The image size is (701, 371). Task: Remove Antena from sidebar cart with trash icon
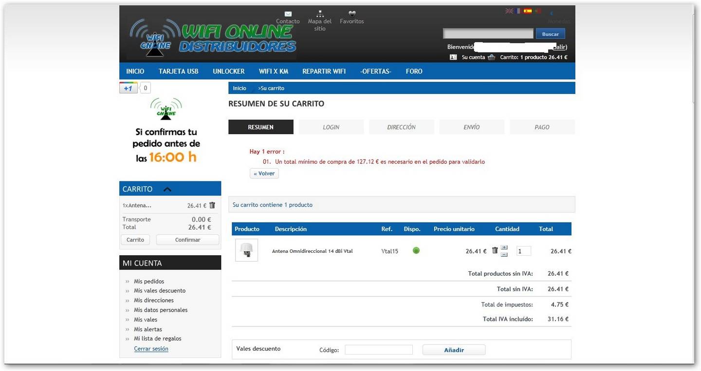[212, 205]
